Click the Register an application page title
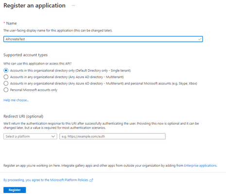 click(x=35, y=5)
